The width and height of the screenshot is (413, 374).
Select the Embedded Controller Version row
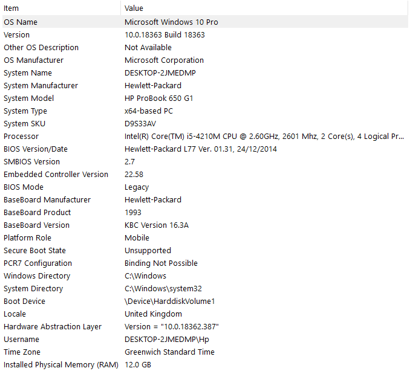[x=56, y=174]
